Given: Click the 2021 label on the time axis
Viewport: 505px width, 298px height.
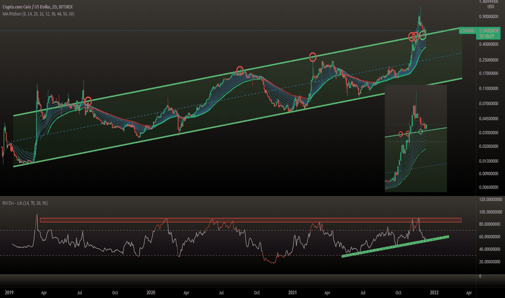Looking at the screenshot, I should (x=293, y=293).
